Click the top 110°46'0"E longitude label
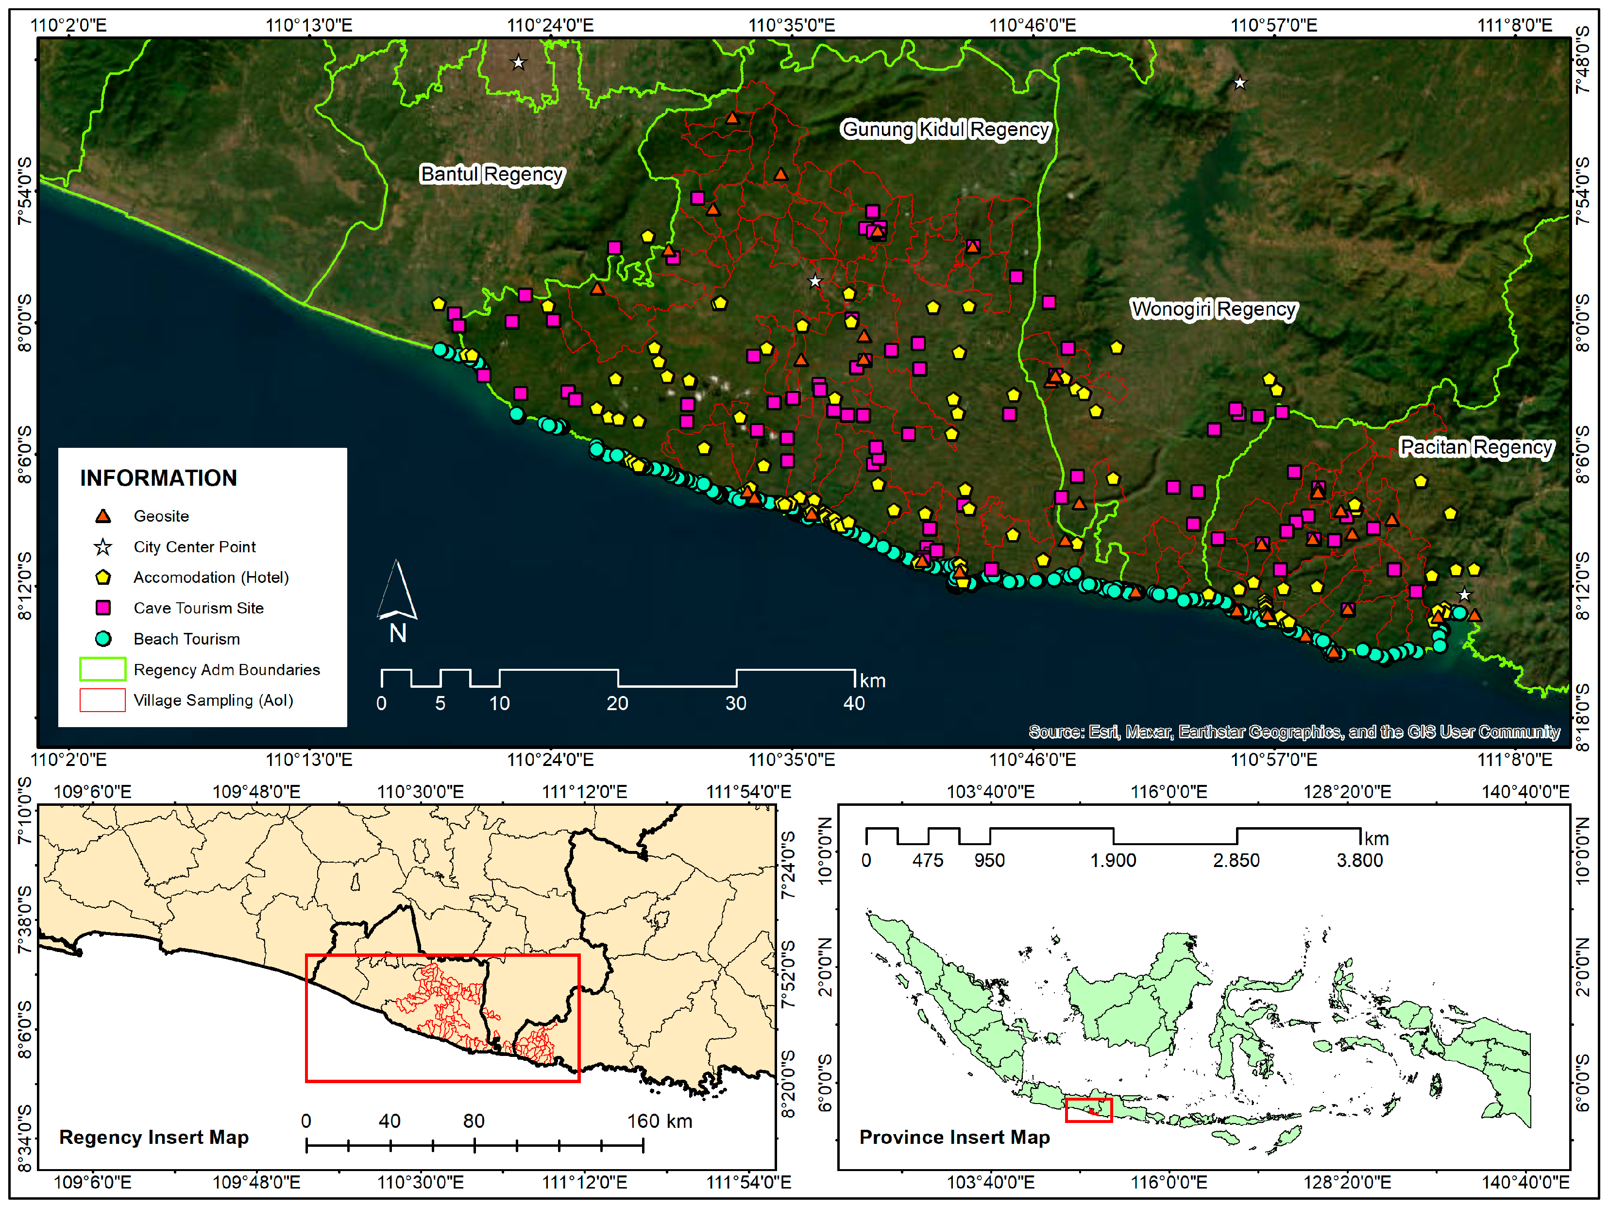The width and height of the screenshot is (1609, 1207). pos(1032,25)
